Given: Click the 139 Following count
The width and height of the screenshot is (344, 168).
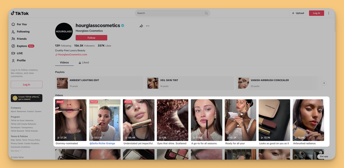Looking at the screenshot, I should (x=63, y=46).
